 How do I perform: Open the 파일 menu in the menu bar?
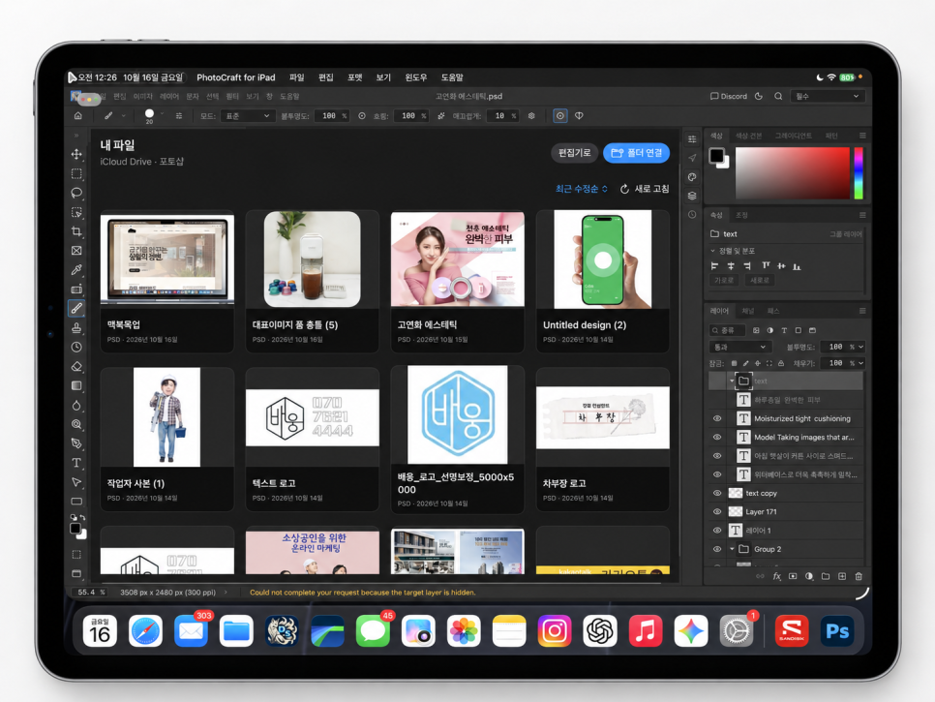tap(297, 77)
